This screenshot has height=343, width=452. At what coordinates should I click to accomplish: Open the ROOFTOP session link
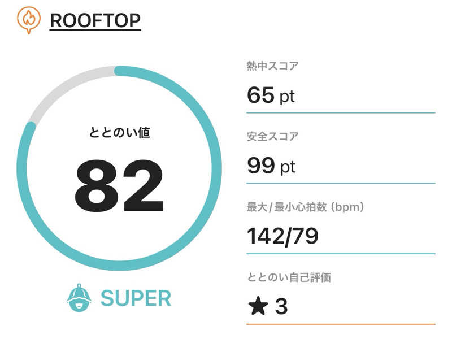(95, 20)
